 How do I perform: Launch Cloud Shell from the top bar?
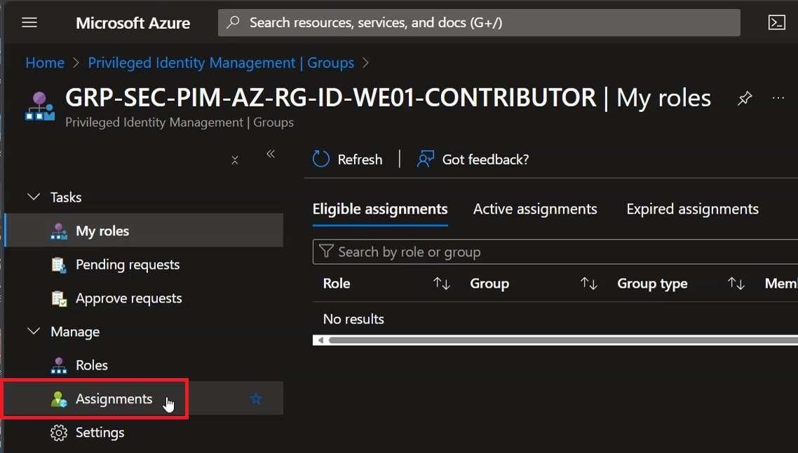pos(776,22)
